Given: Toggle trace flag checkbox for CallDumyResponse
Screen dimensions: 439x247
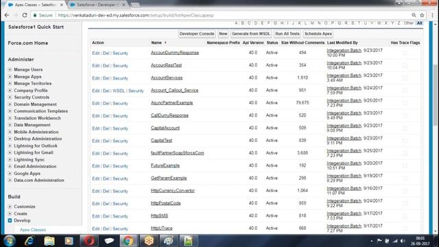Looking at the screenshot, I should pos(405,115).
